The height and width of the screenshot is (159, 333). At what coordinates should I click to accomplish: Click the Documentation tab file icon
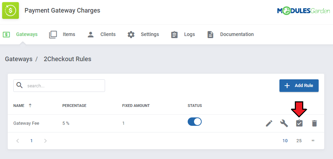[x=210, y=35]
